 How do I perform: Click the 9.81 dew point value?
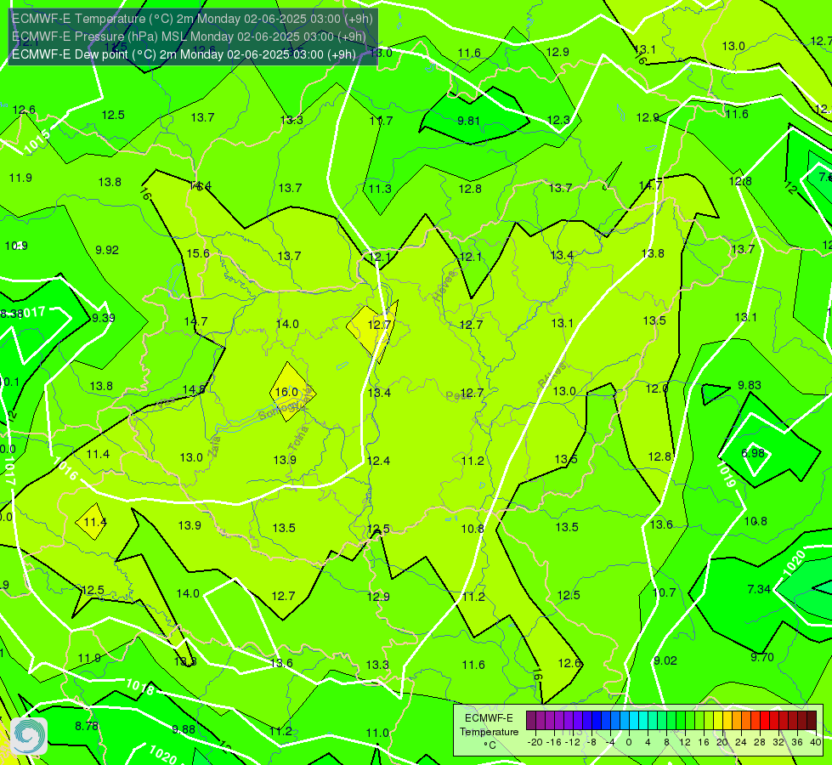point(468,121)
